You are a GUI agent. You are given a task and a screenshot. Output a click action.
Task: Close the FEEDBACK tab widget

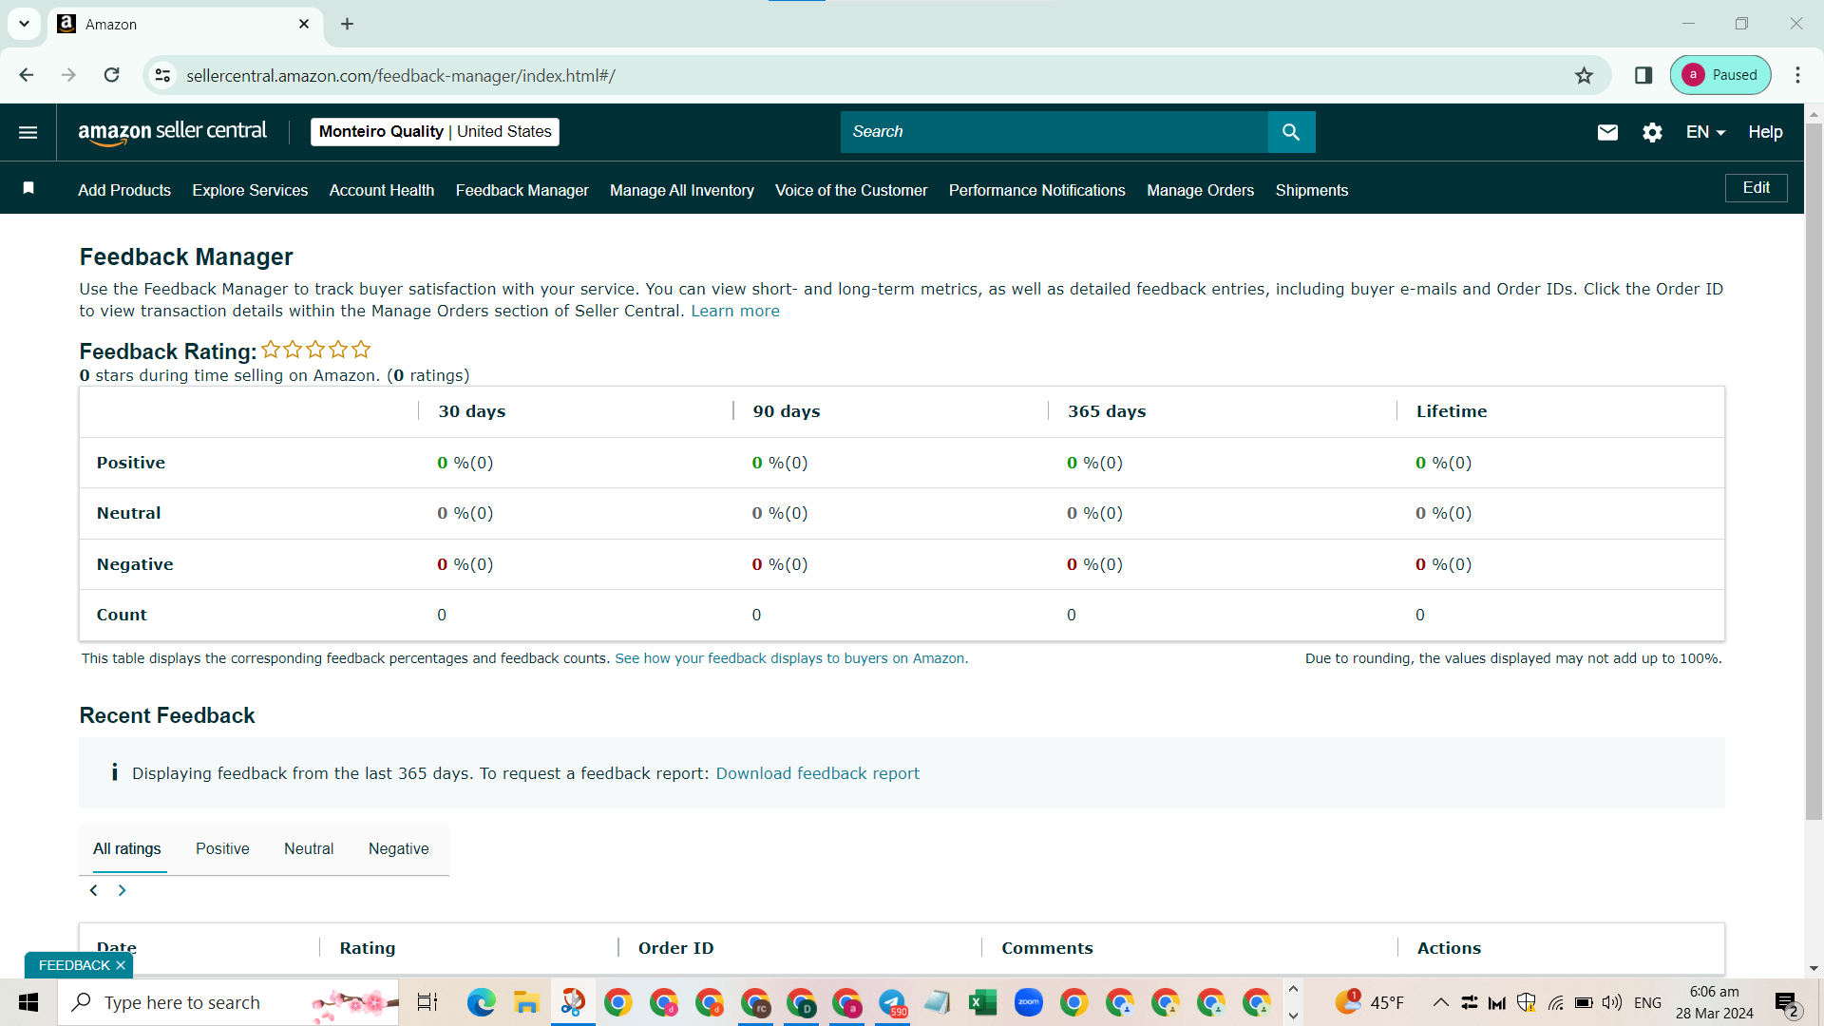[x=121, y=965]
